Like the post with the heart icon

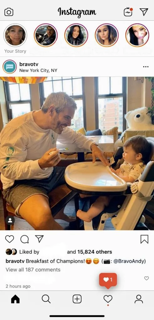(x=9, y=239)
